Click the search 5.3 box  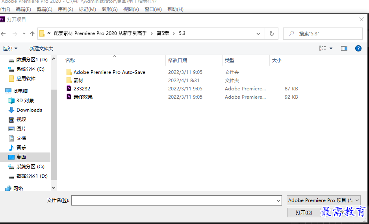(323, 33)
